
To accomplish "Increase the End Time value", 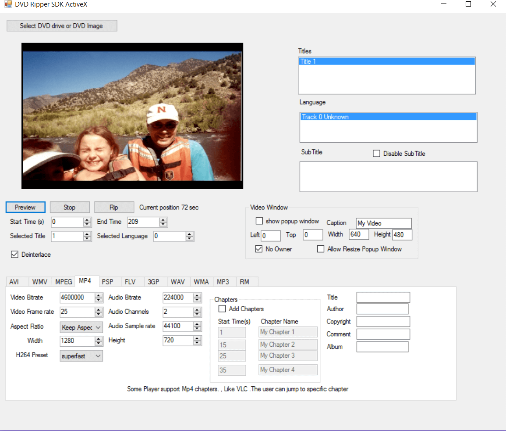I will (163, 219).
